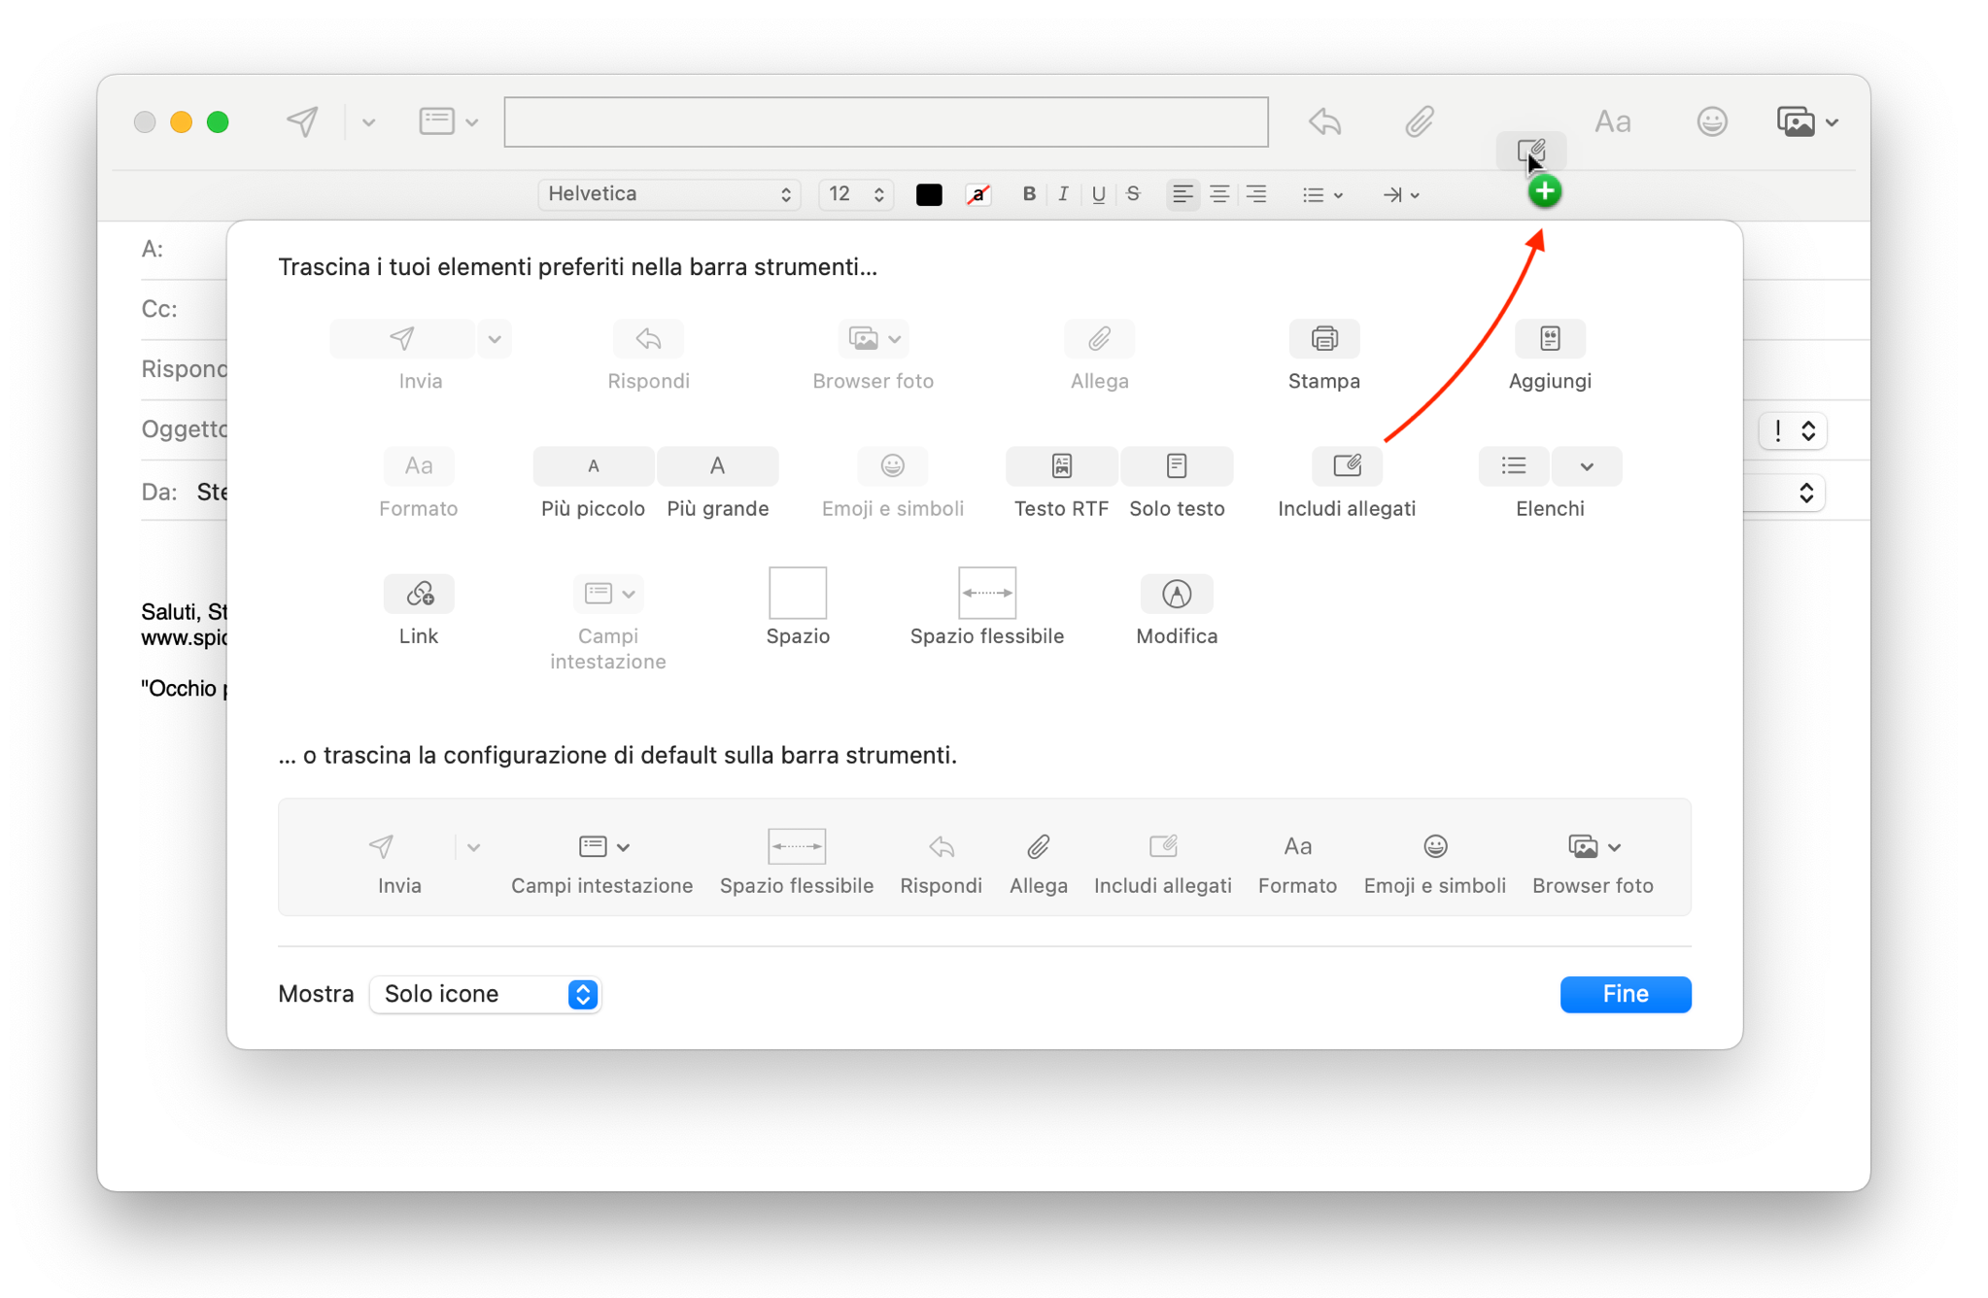Expand the Elenchi chevron dropdown

coord(1586,466)
